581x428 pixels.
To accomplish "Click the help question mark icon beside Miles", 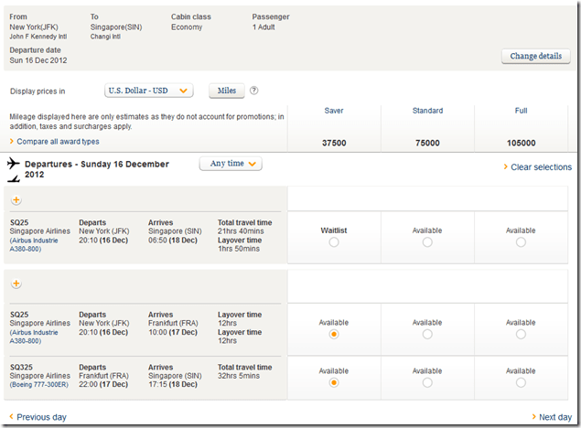I will 253,91.
